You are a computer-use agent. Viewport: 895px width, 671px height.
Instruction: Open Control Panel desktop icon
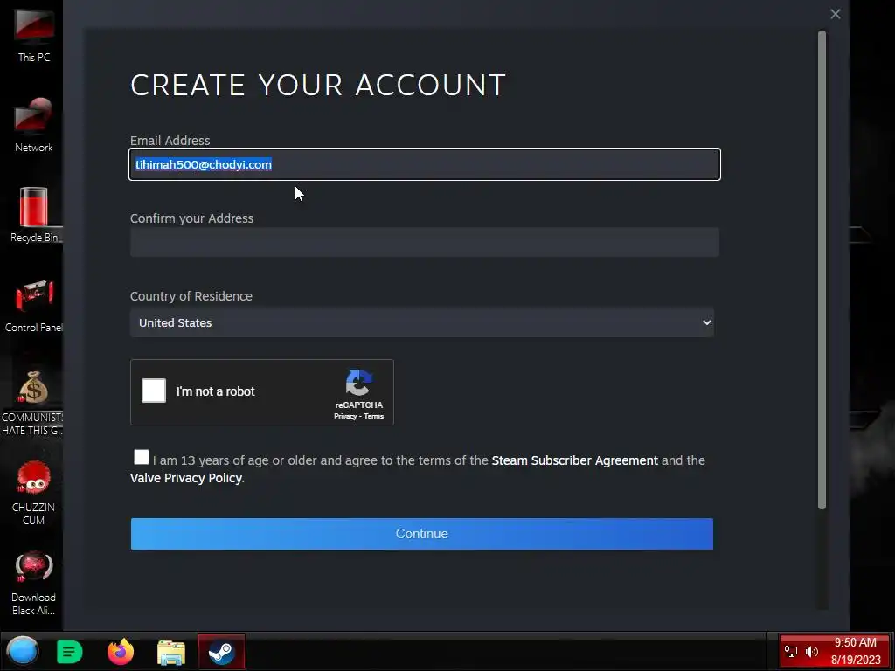click(34, 305)
